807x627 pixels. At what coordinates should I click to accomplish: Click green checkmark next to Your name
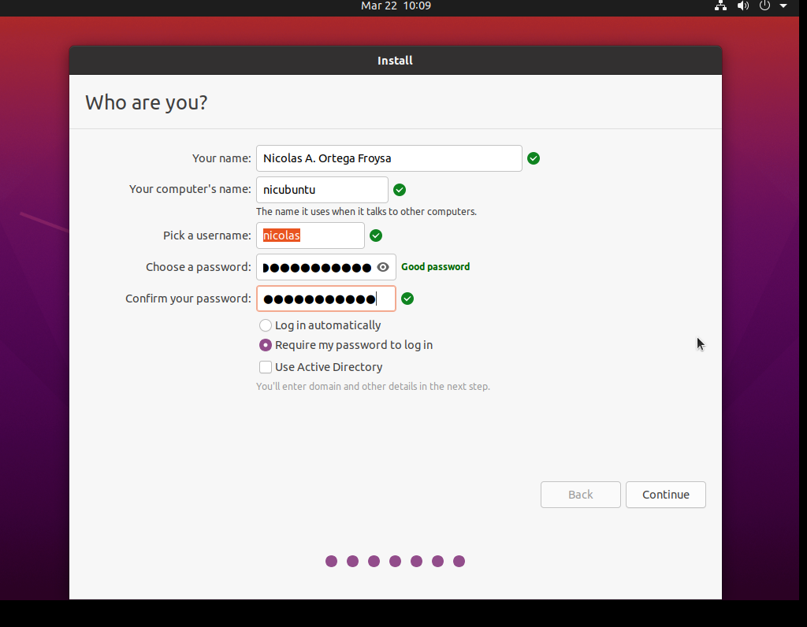[x=534, y=158]
